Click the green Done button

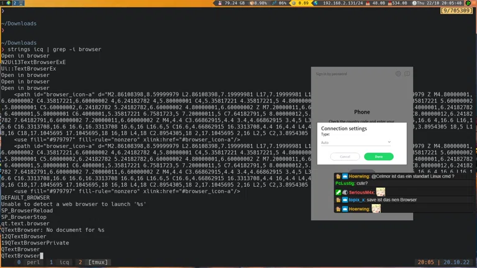click(378, 157)
